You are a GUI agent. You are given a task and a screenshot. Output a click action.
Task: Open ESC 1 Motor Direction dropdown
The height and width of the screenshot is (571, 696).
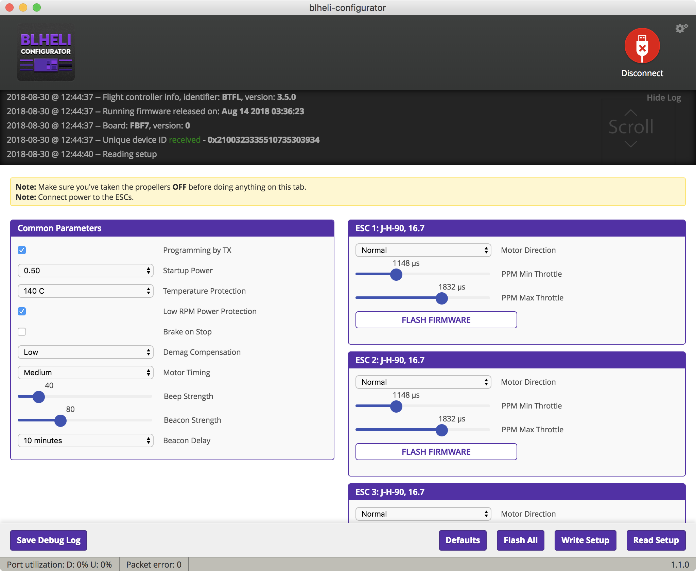pyautogui.click(x=423, y=250)
